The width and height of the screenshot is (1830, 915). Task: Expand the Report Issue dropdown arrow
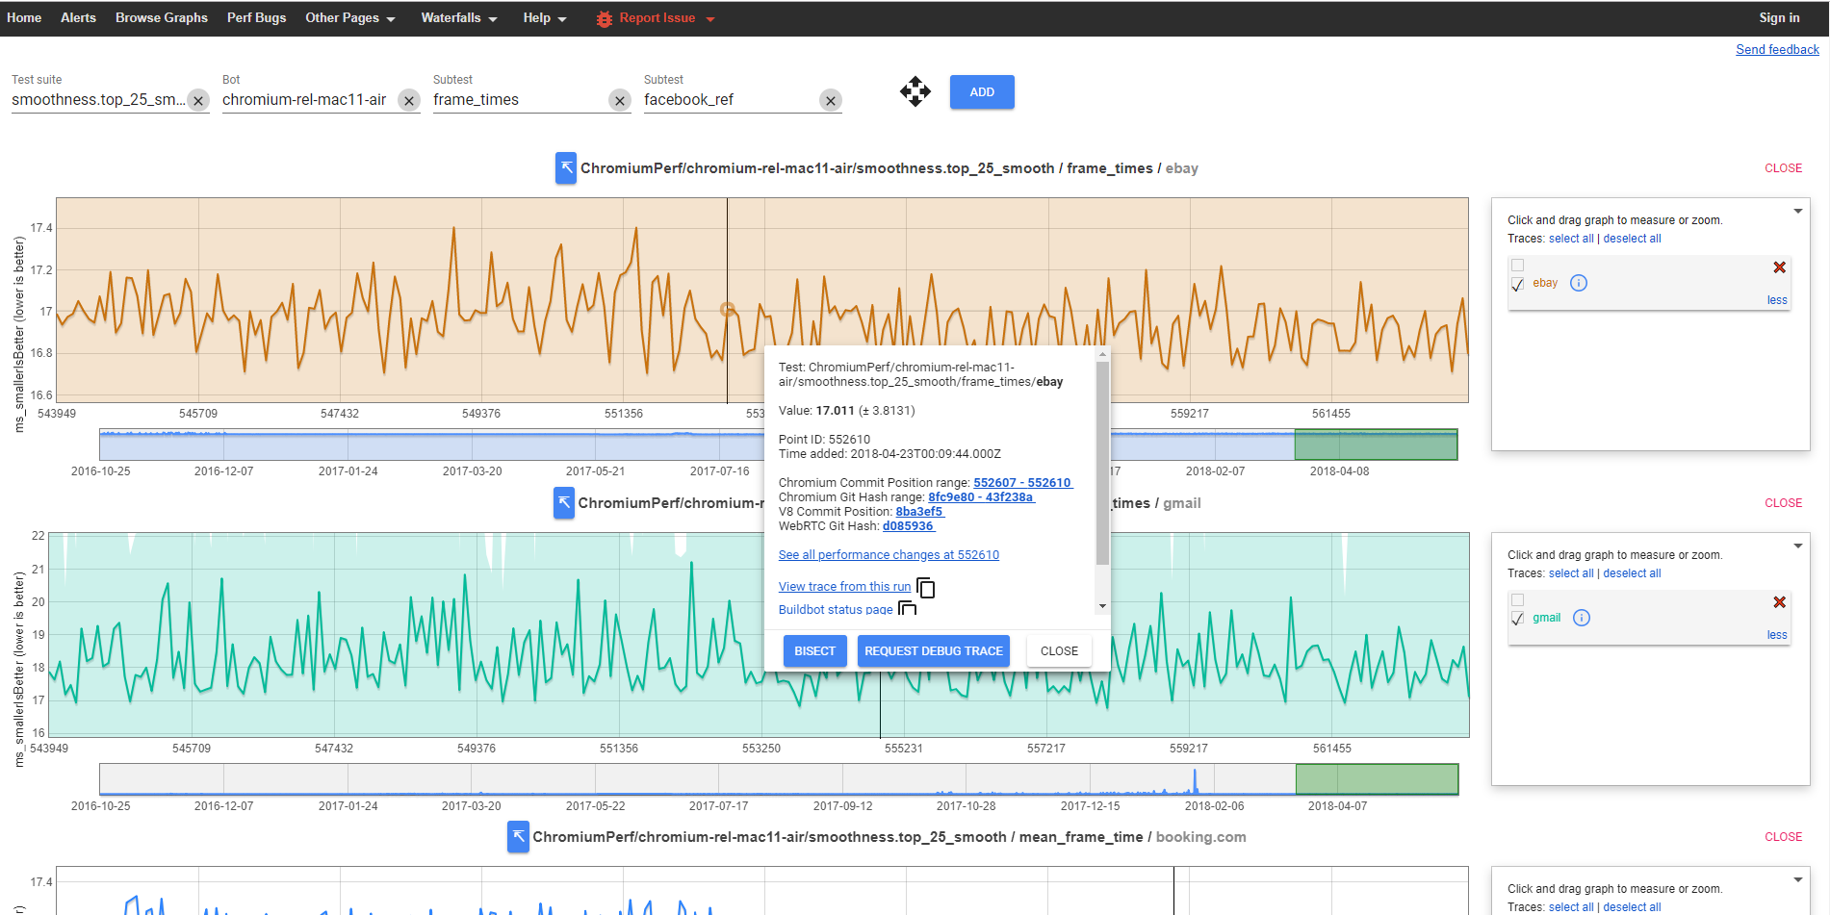[710, 19]
